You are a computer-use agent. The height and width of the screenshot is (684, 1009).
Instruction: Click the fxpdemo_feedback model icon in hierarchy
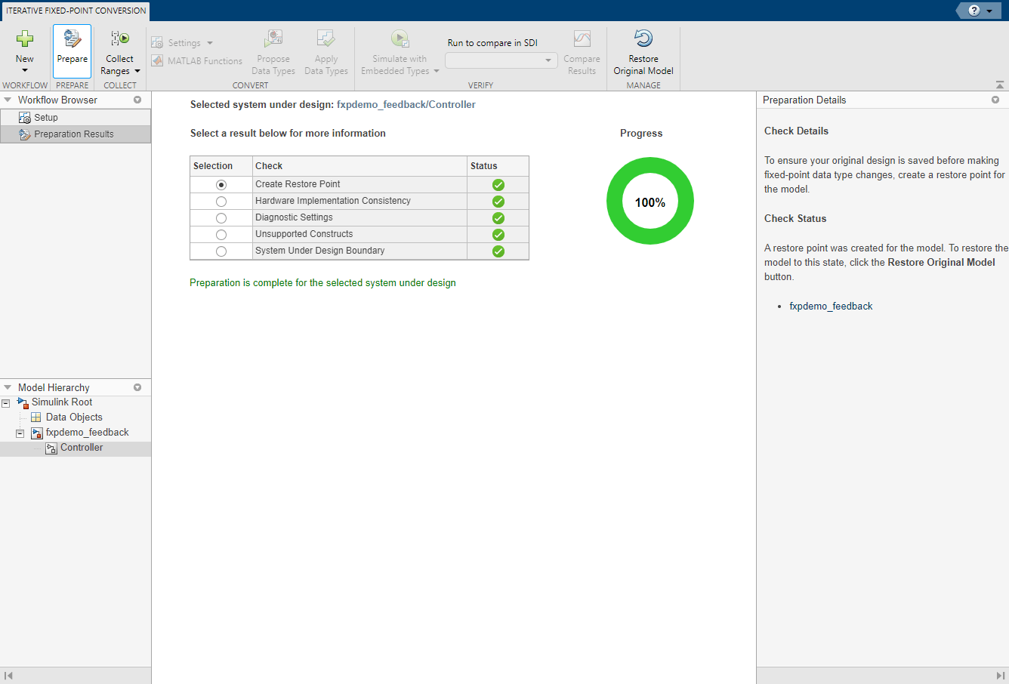[36, 433]
